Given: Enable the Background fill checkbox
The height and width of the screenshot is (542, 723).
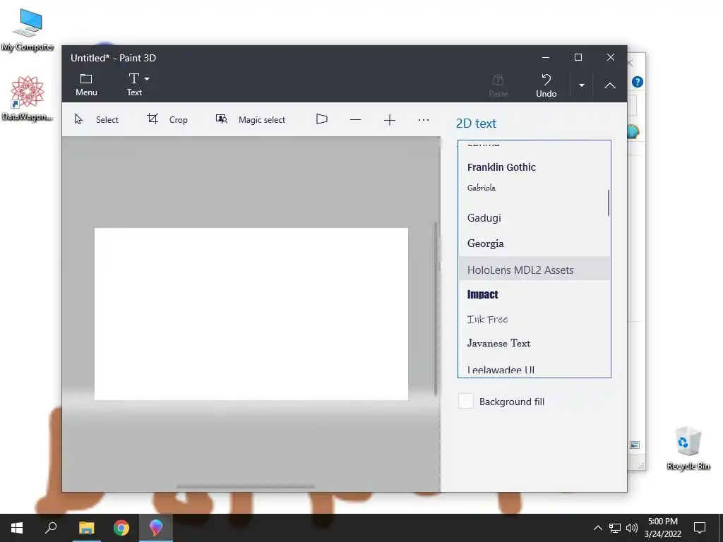Looking at the screenshot, I should point(466,401).
